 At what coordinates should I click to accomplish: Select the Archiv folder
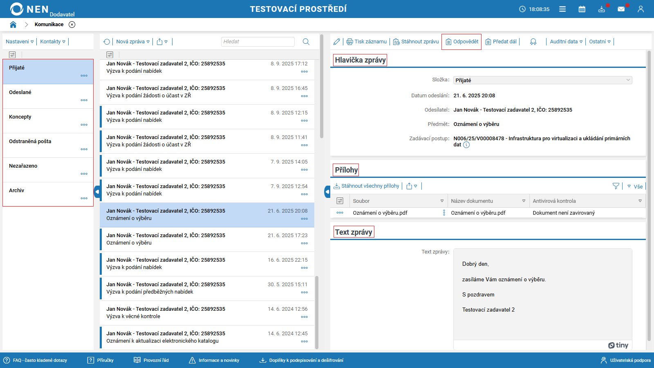pyautogui.click(x=48, y=194)
